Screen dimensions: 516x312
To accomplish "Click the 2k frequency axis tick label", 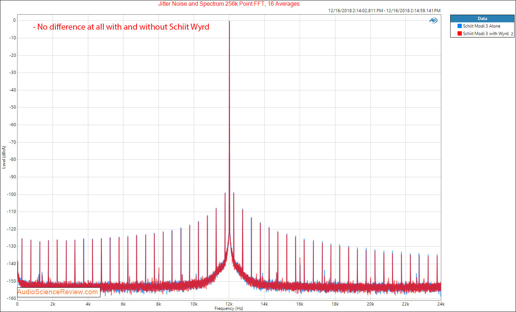I will [53, 304].
